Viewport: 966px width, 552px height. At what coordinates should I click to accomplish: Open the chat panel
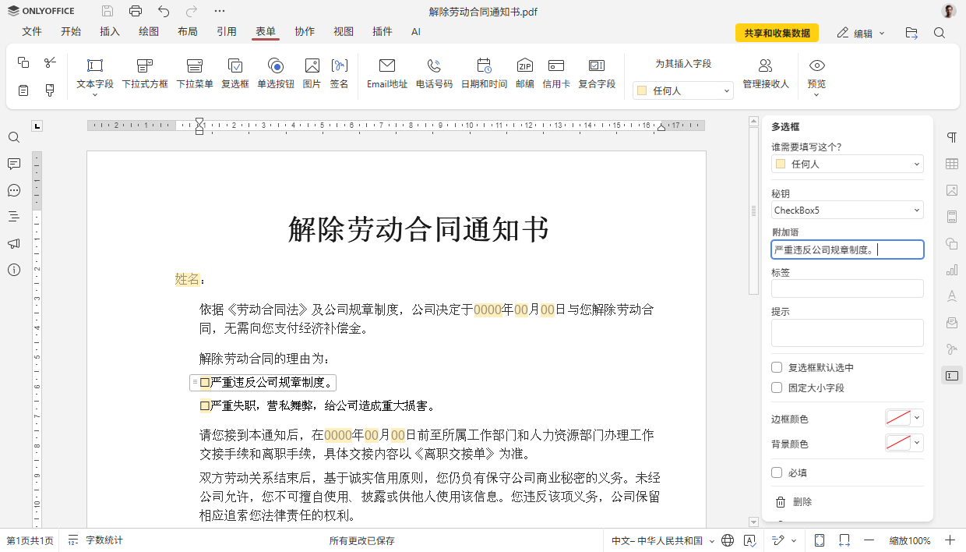tap(13, 190)
